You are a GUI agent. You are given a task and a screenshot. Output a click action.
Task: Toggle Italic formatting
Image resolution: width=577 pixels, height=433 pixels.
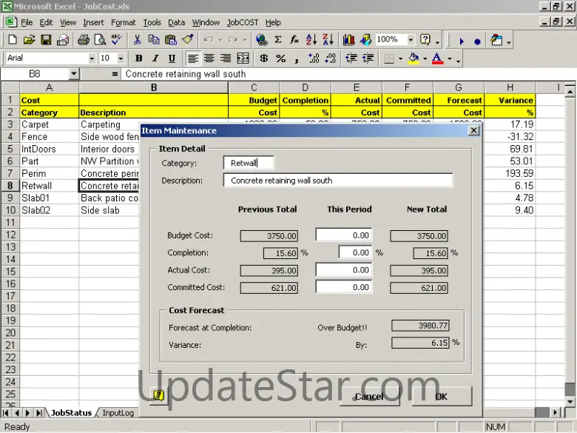point(155,58)
